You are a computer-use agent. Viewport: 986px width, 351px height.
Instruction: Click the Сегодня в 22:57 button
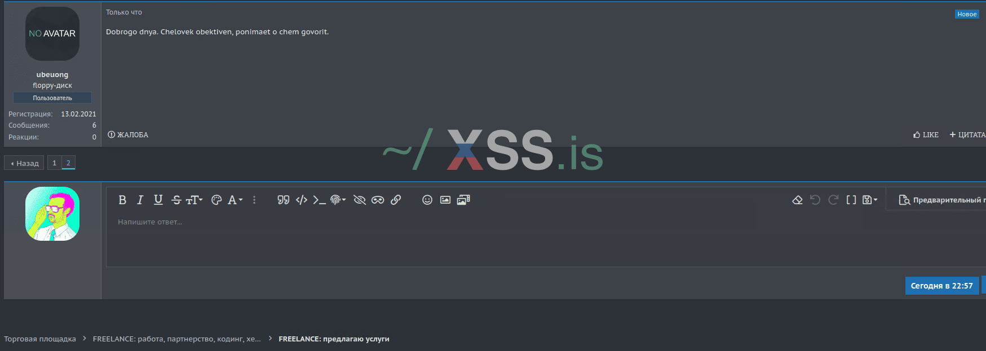[x=942, y=286]
